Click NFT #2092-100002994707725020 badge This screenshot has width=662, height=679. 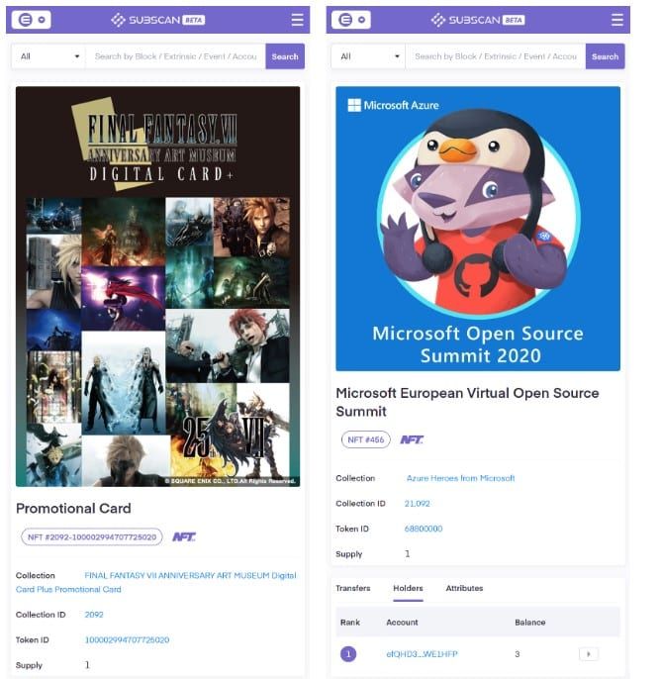92,536
